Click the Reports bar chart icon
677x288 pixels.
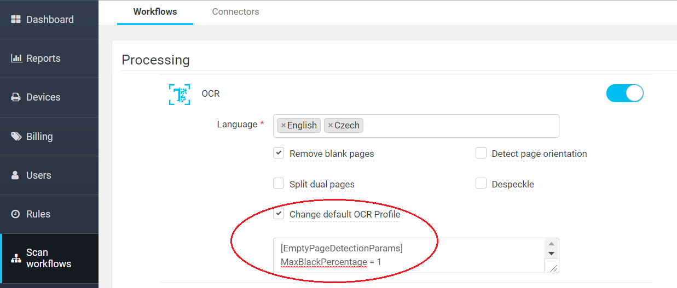(16, 58)
